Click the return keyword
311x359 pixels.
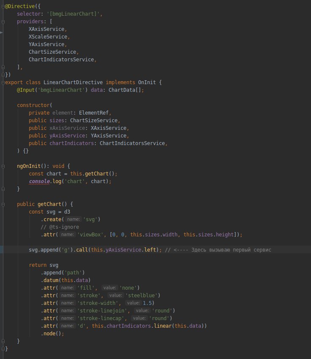(x=38, y=265)
